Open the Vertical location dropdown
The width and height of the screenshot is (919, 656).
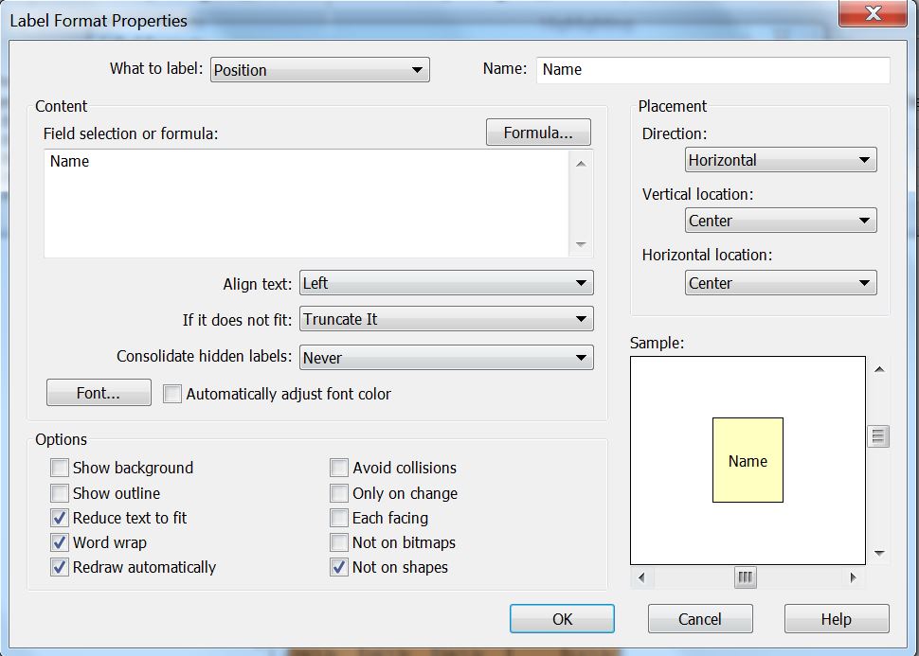[x=780, y=220]
